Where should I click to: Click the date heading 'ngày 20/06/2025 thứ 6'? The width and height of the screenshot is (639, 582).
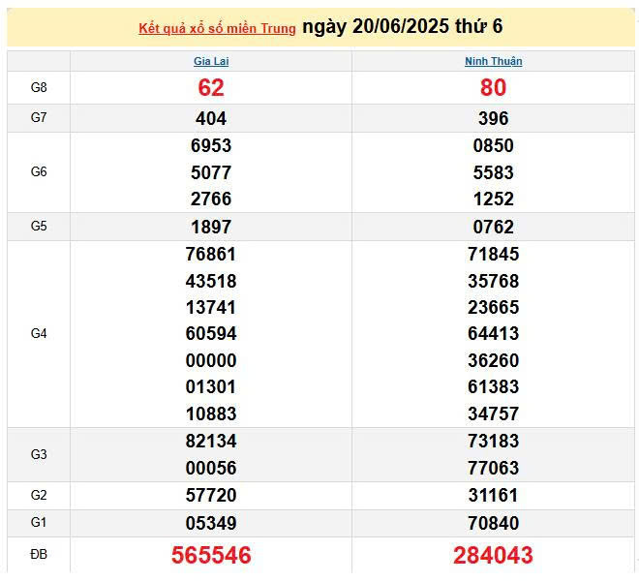(402, 26)
